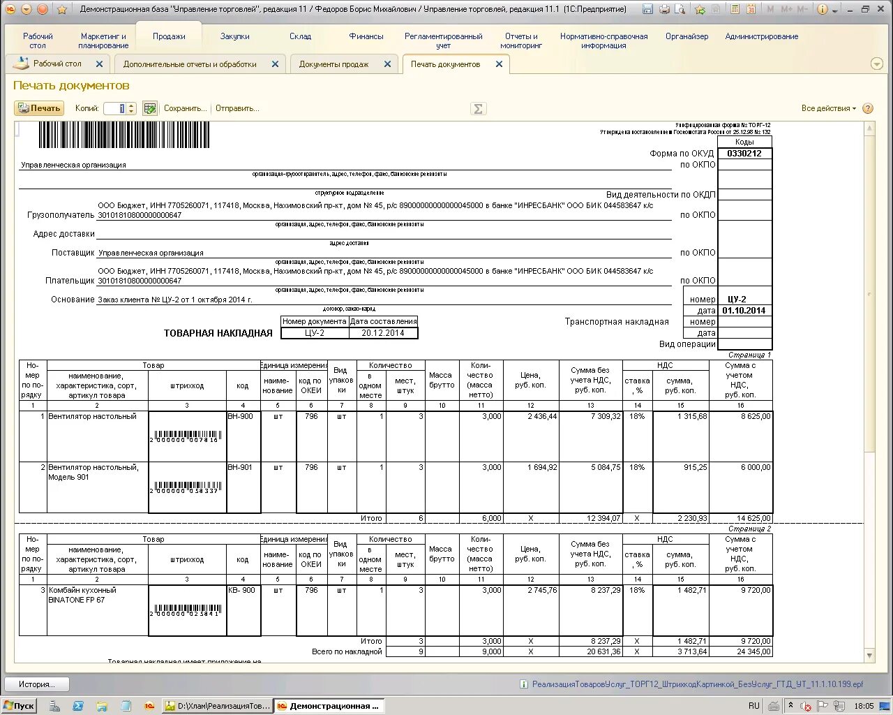Increase copies with the up spinner arrow

click(131, 105)
